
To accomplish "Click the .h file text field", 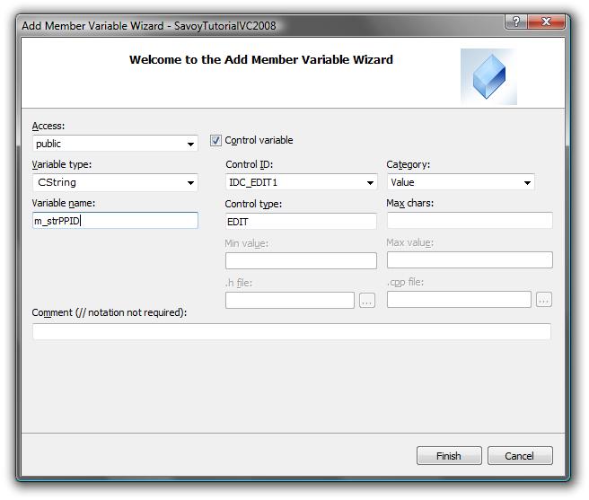I will [289, 301].
